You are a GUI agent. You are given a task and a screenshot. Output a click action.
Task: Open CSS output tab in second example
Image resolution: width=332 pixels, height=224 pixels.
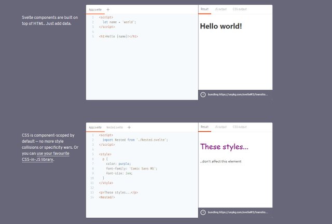(240, 127)
